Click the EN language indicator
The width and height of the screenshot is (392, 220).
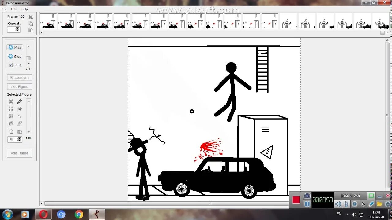[x=339, y=214]
